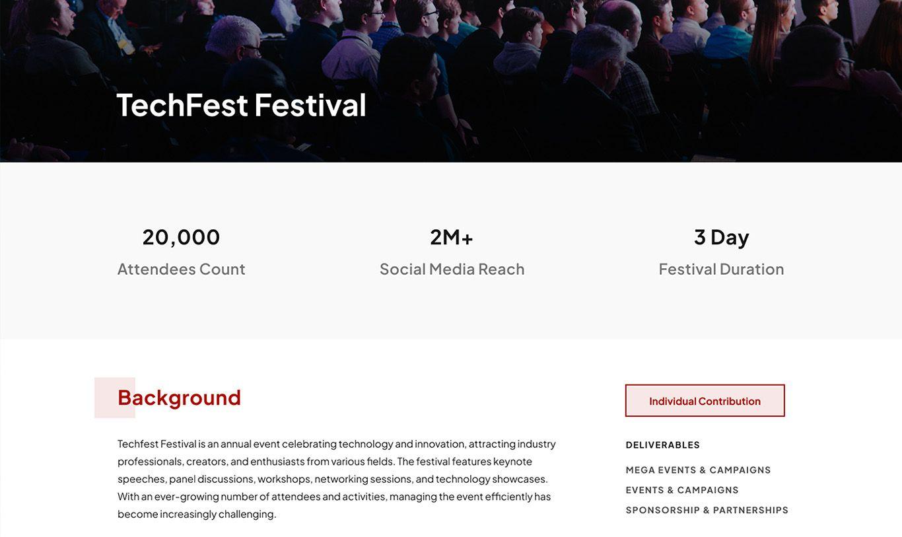Select the Festival Duration label

(721, 269)
